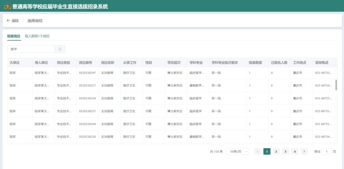Open page 4 of the results
Screen dimensions: 344x169
coord(295,151)
